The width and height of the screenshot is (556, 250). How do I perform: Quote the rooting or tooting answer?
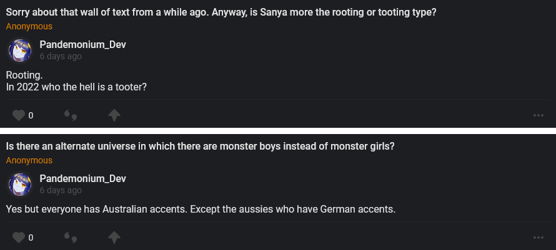[71, 115]
